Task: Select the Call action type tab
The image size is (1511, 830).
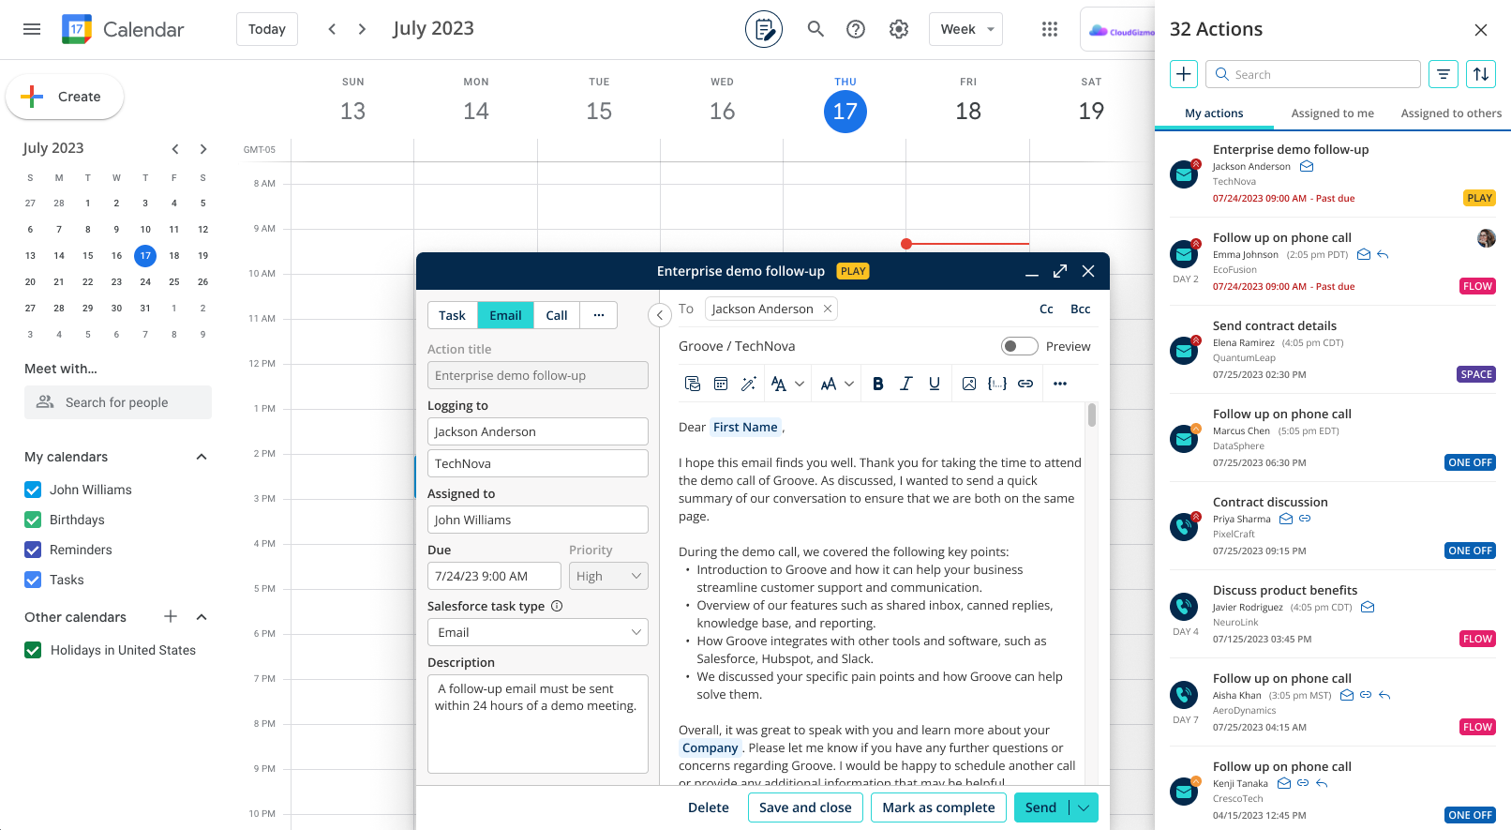Action: (557, 315)
